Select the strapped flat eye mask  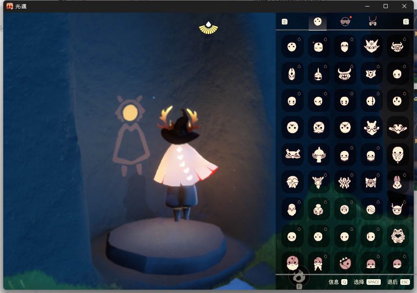[292, 154]
